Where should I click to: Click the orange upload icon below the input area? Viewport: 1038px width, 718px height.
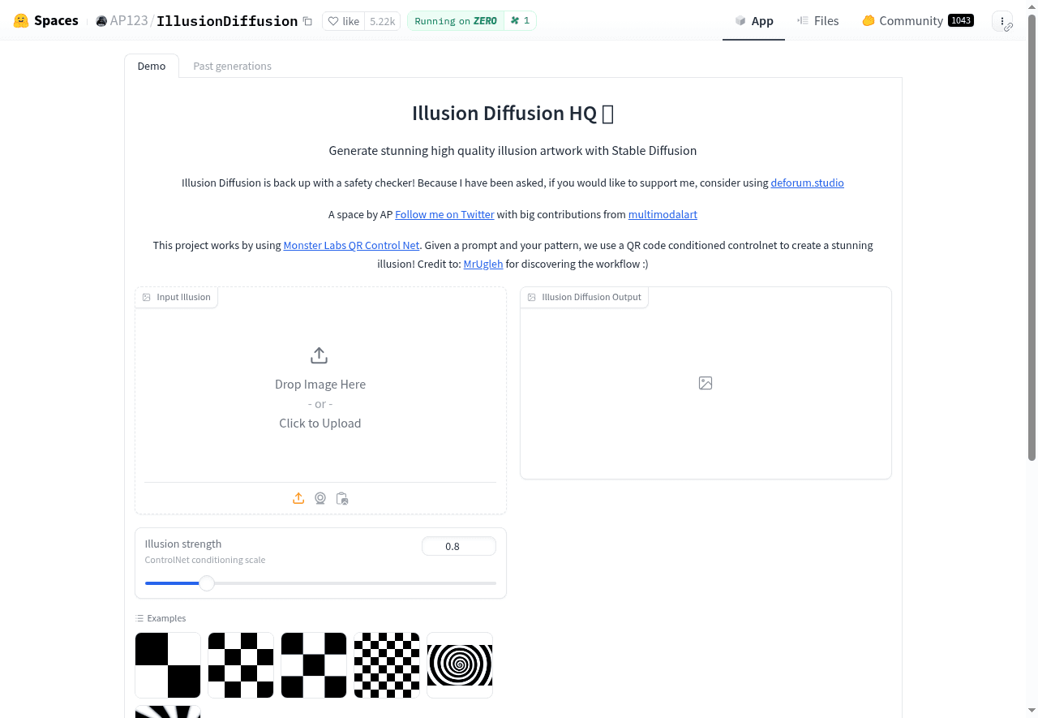(298, 498)
